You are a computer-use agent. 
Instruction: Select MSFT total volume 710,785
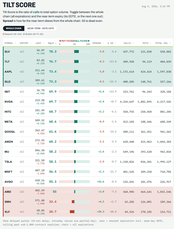(166, 172)
